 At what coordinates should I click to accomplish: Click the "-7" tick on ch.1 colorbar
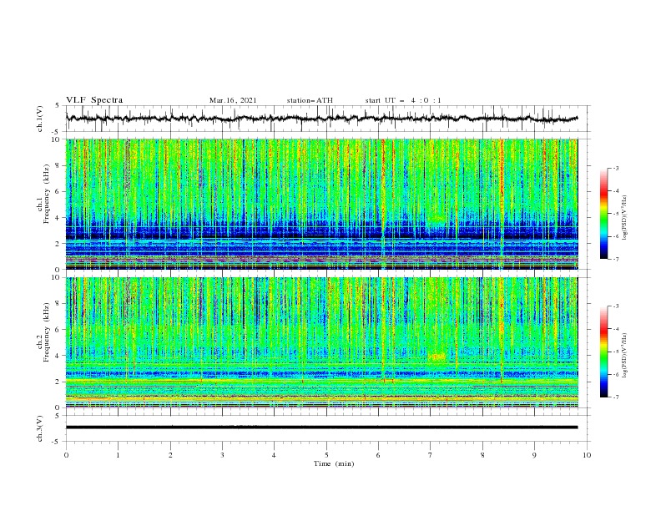(615, 259)
